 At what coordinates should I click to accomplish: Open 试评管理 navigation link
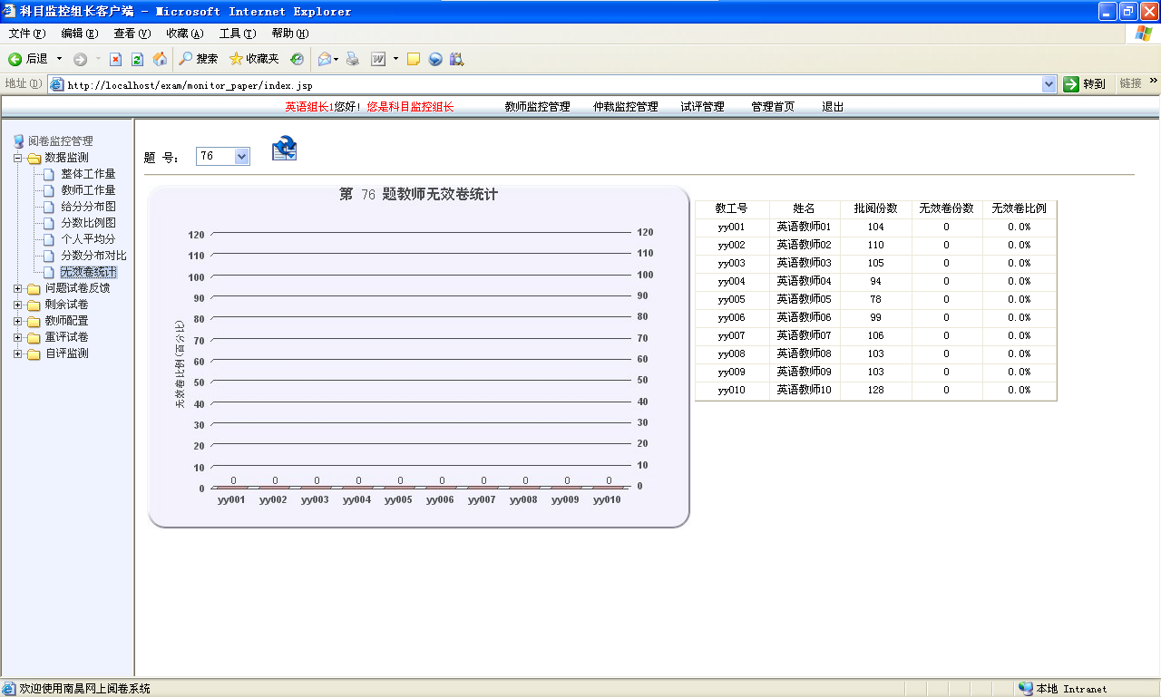pyautogui.click(x=702, y=107)
